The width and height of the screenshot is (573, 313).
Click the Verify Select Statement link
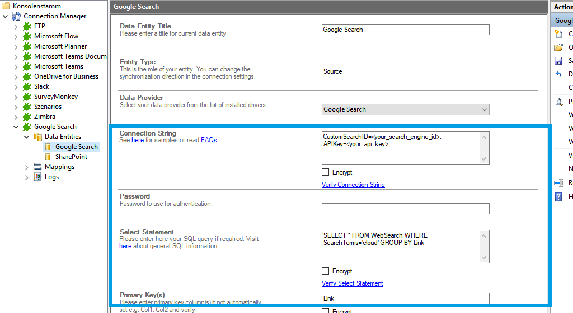tap(353, 283)
